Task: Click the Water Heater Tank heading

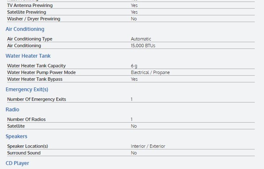Action: (x=28, y=56)
